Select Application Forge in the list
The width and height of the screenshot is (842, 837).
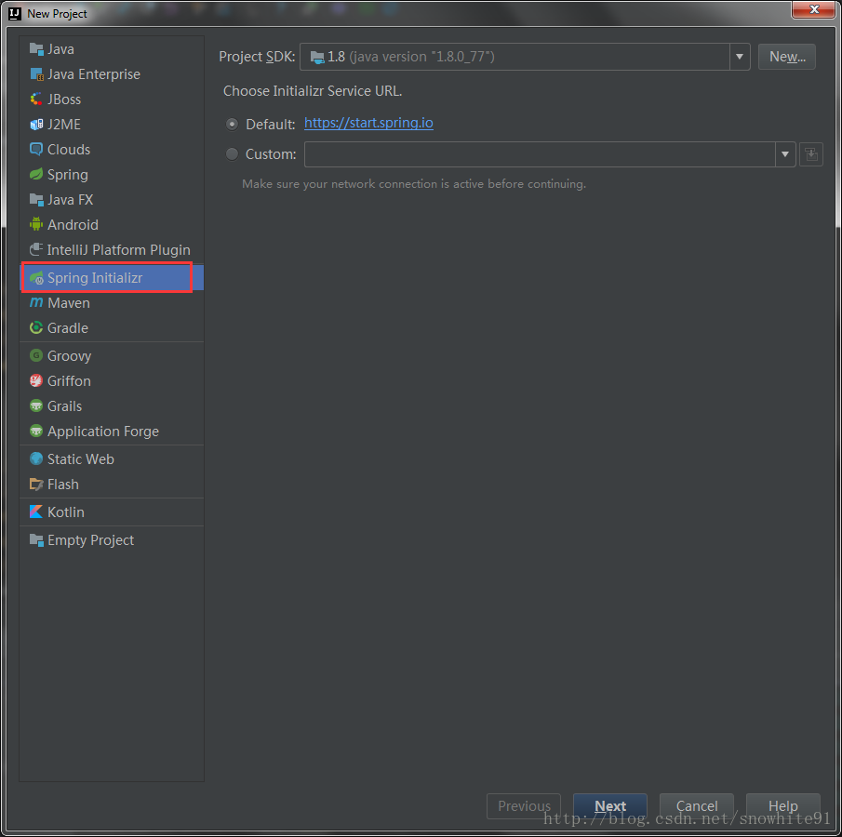click(112, 432)
